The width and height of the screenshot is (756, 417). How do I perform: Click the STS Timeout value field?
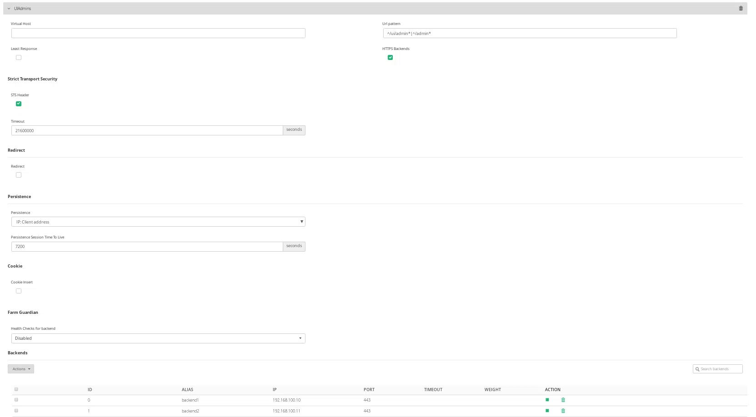146,130
